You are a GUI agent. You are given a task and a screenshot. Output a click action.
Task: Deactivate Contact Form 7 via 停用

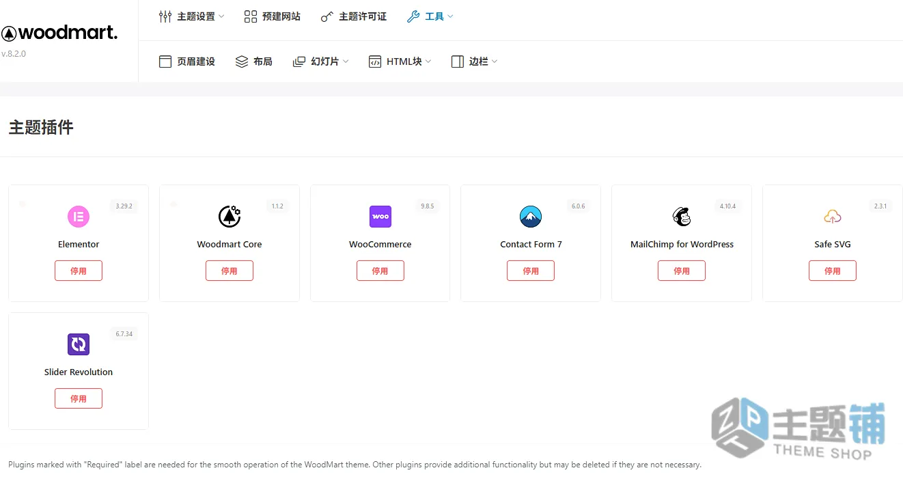(x=531, y=271)
